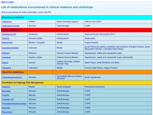The image size is (153, 115).
Task: Click the Opioid analgesic cell
Action: [70, 87]
